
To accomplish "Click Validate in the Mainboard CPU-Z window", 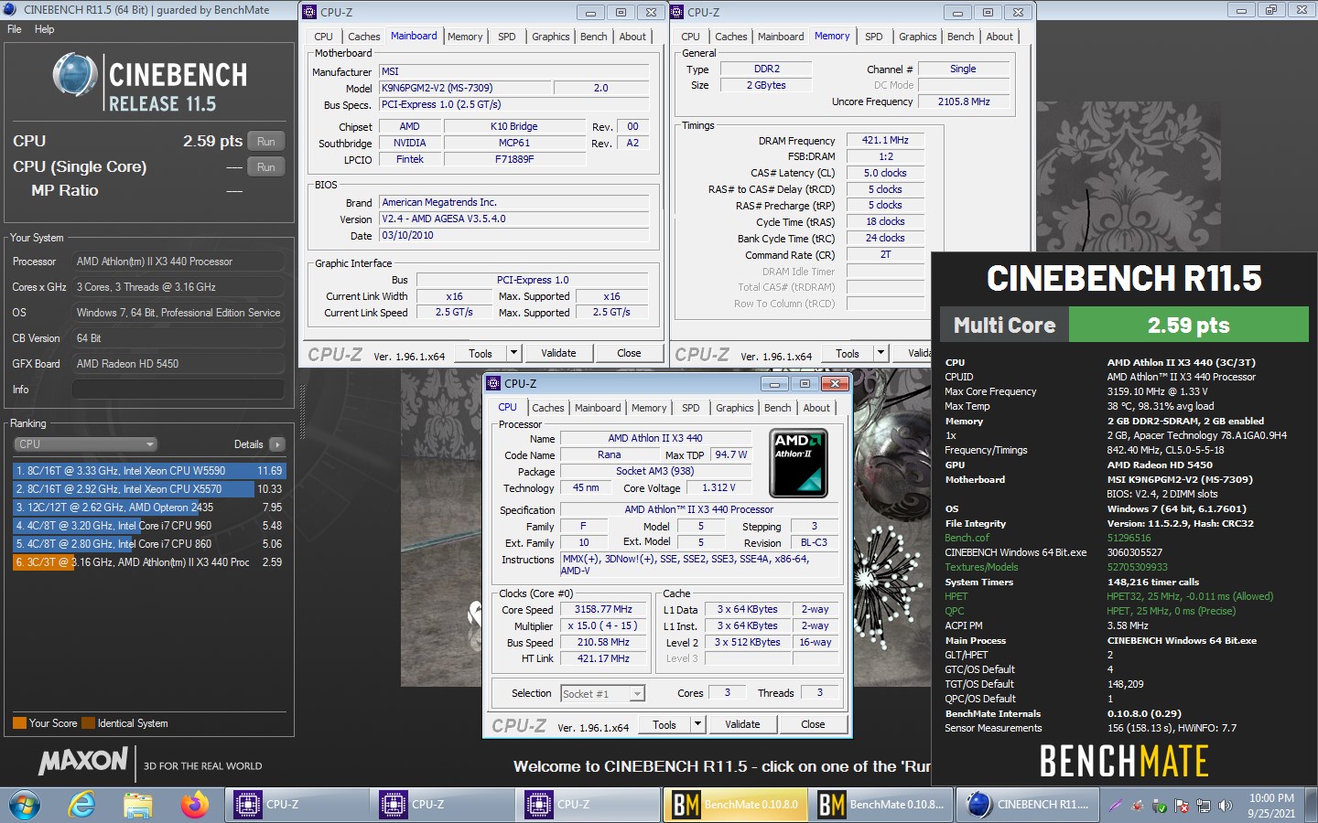I will 558,353.
